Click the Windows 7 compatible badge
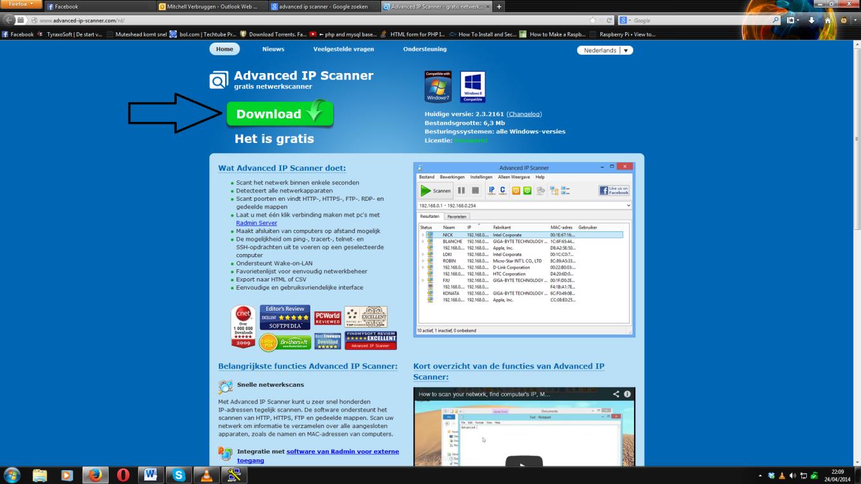The height and width of the screenshot is (484, 861). click(437, 86)
